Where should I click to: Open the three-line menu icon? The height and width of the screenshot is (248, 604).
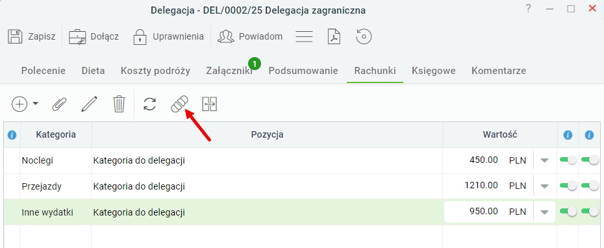303,36
